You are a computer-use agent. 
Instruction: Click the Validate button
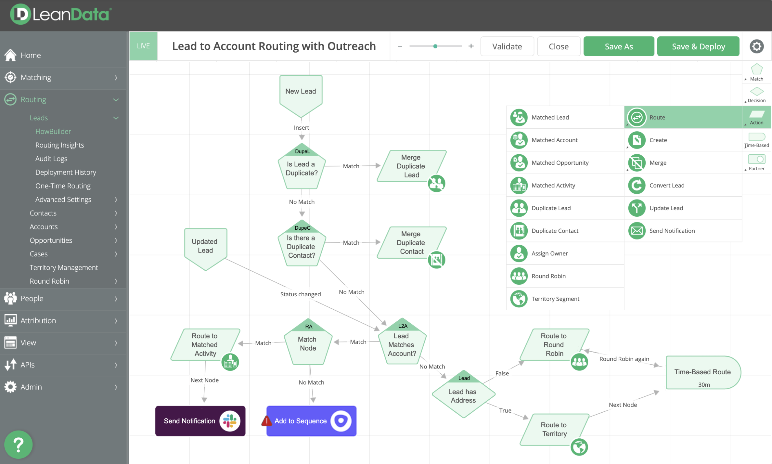click(x=507, y=46)
